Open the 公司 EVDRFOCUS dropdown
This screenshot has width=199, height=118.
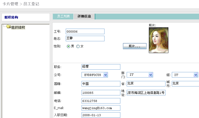pyautogui.click(x=95, y=75)
